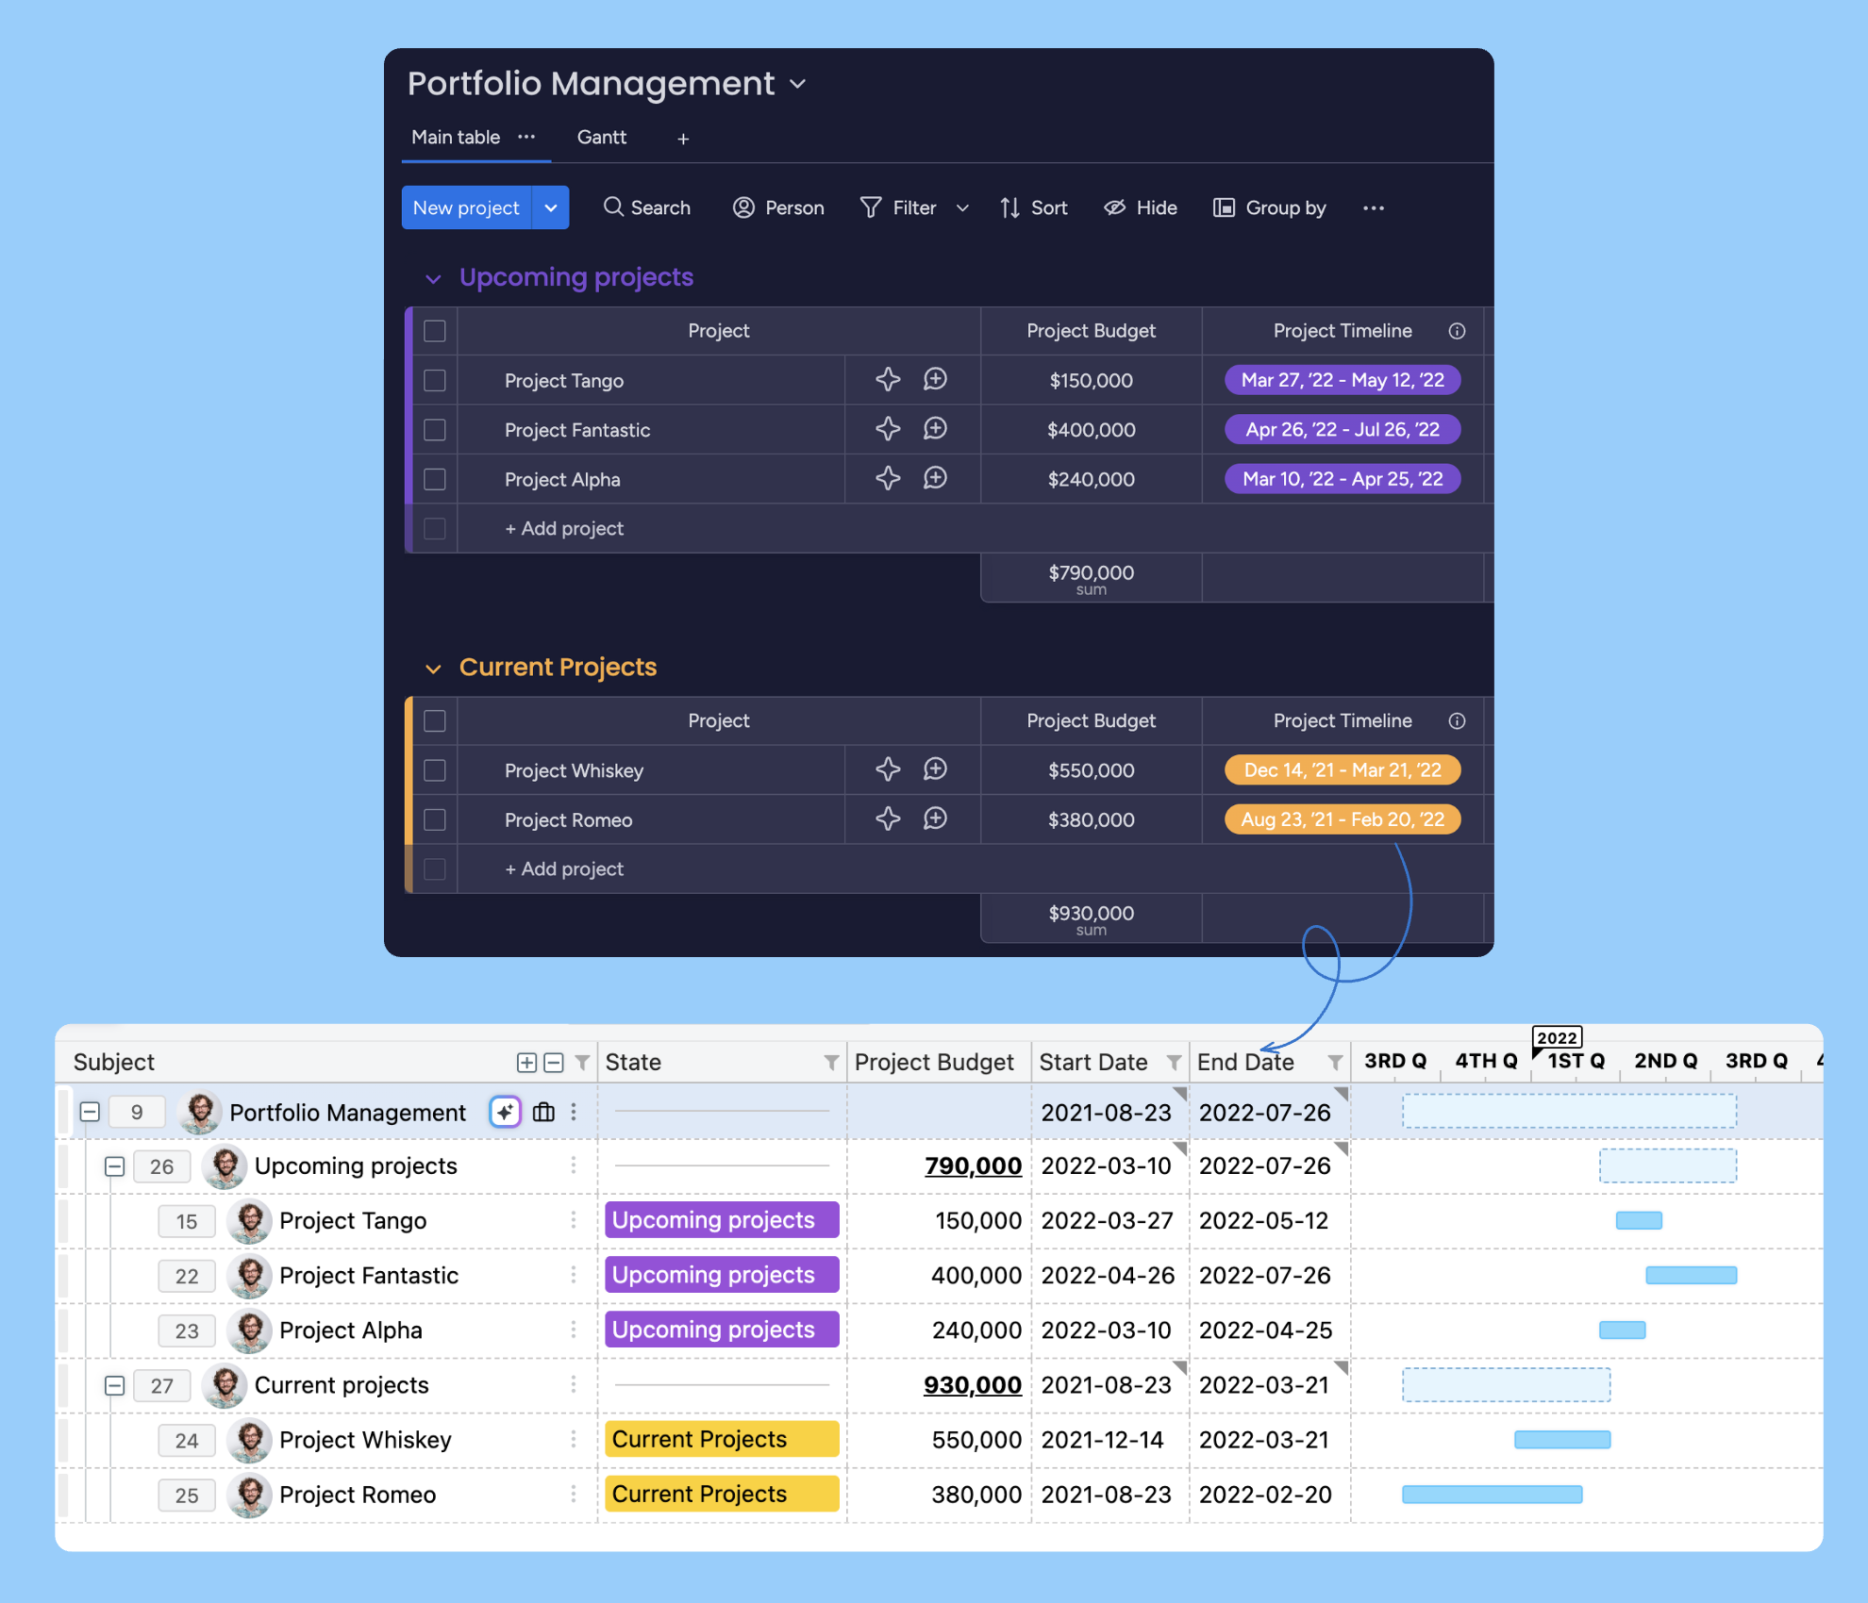Add a project under Current Projects
1868x1603 pixels.
564,868
